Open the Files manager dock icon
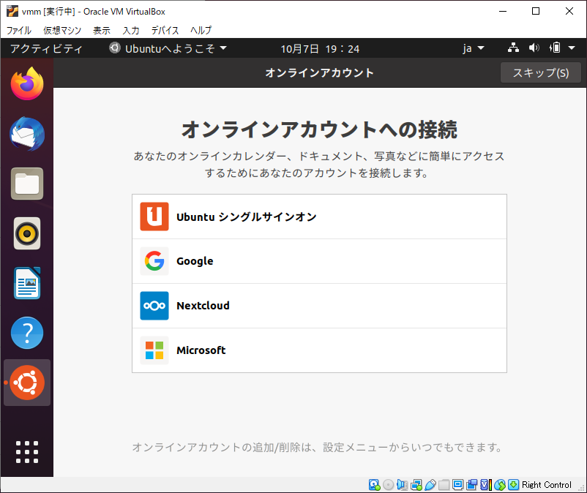 click(27, 184)
